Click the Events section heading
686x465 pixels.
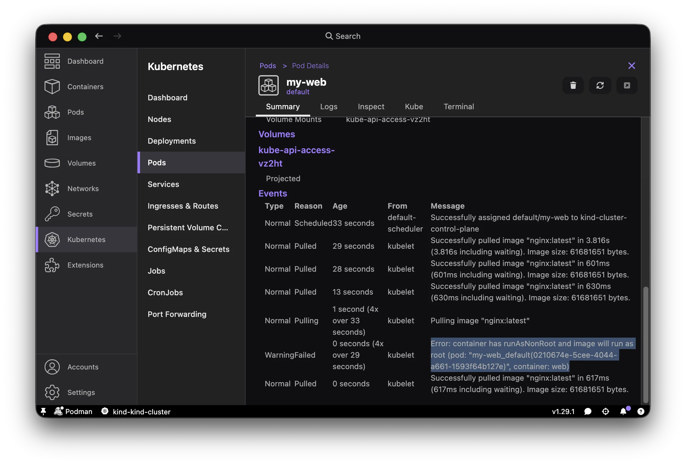(273, 194)
